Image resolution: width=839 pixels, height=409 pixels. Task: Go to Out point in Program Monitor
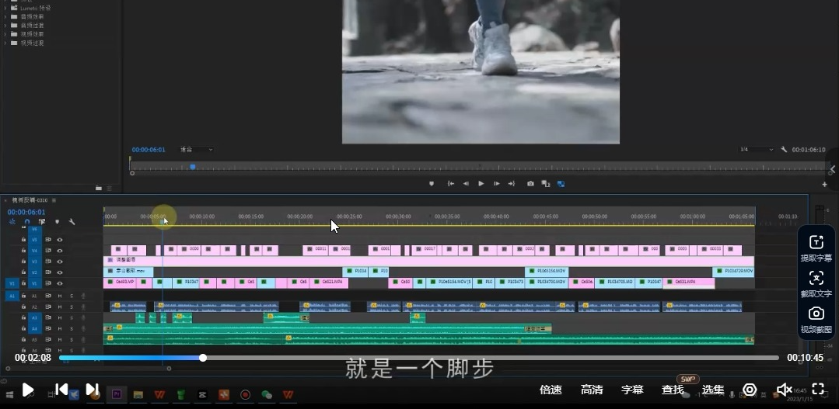[512, 184]
